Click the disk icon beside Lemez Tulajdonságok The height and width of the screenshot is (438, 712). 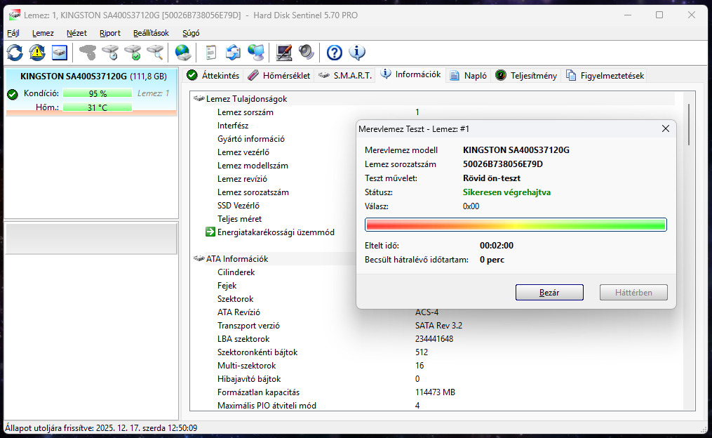coord(199,98)
